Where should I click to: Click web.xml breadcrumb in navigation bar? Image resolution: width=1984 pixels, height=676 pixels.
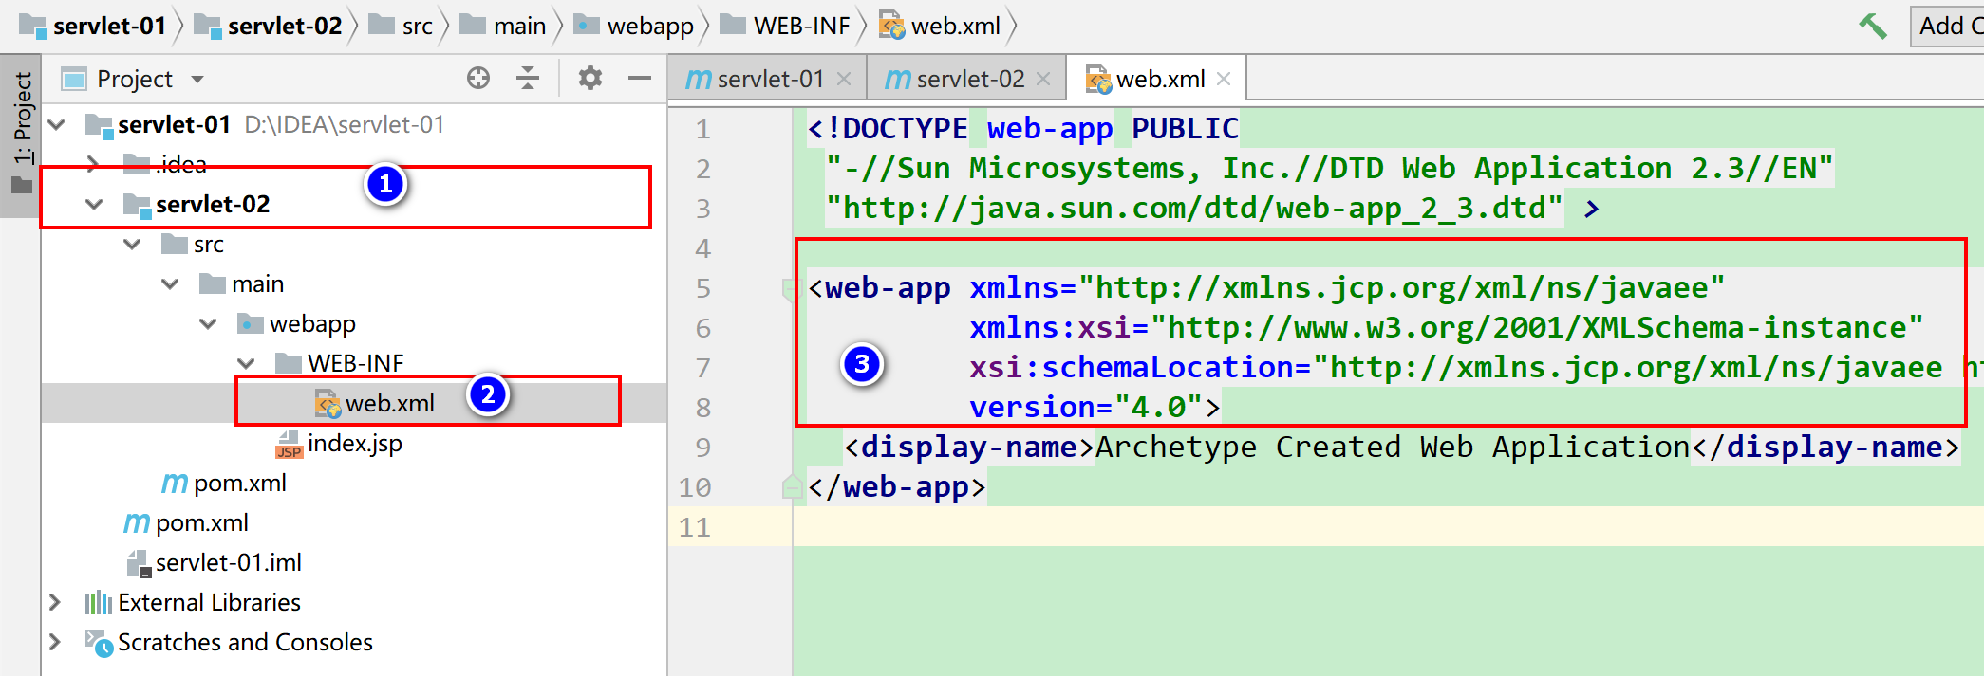(x=940, y=26)
